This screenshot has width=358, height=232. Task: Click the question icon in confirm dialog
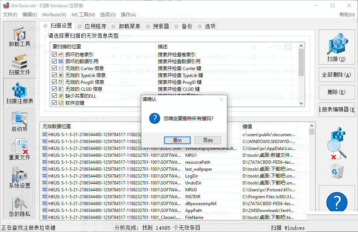point(155,118)
